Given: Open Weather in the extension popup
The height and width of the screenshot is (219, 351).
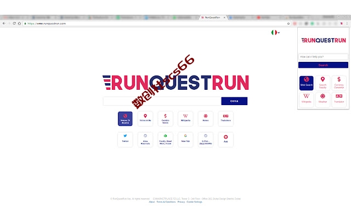Looking at the screenshot, I should (322, 100).
